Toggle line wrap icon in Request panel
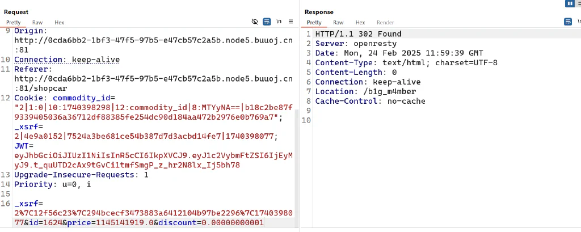The image size is (581, 232). [267, 22]
